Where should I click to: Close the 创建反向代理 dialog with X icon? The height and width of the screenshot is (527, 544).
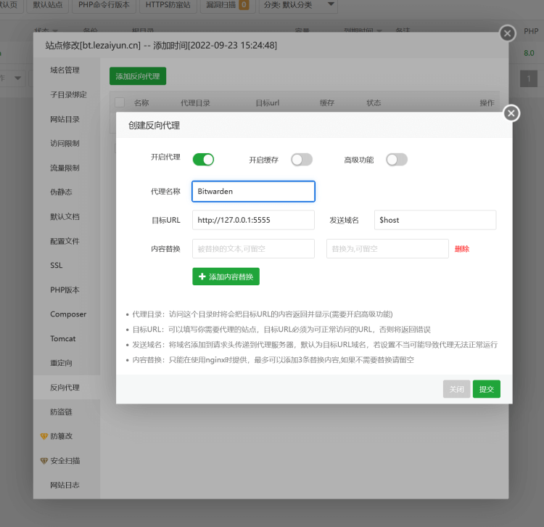(511, 113)
